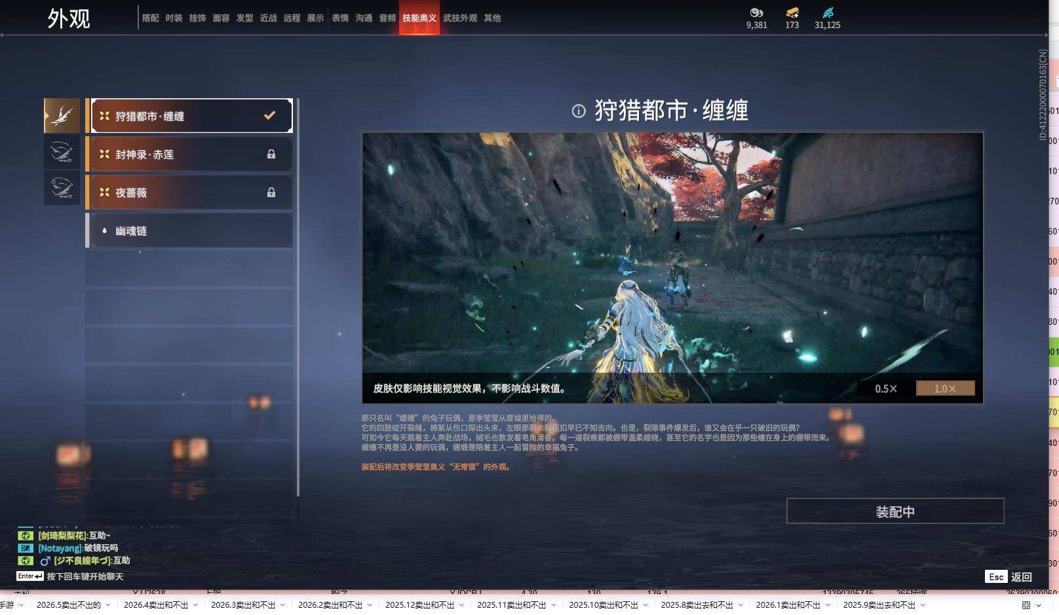Image resolution: width=1059 pixels, height=615 pixels.
Task: Select the 音频 tab
Action: tap(387, 18)
